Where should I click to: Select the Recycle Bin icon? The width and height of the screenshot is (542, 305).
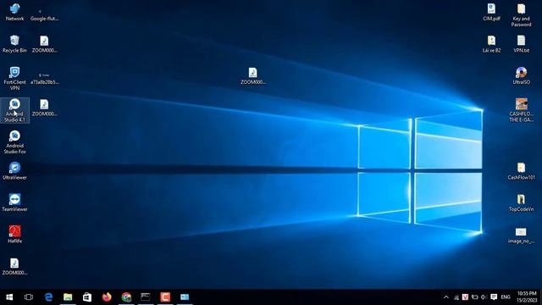click(14, 44)
